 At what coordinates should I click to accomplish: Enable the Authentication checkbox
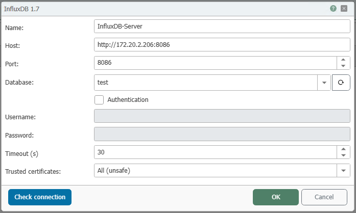pyautogui.click(x=99, y=100)
